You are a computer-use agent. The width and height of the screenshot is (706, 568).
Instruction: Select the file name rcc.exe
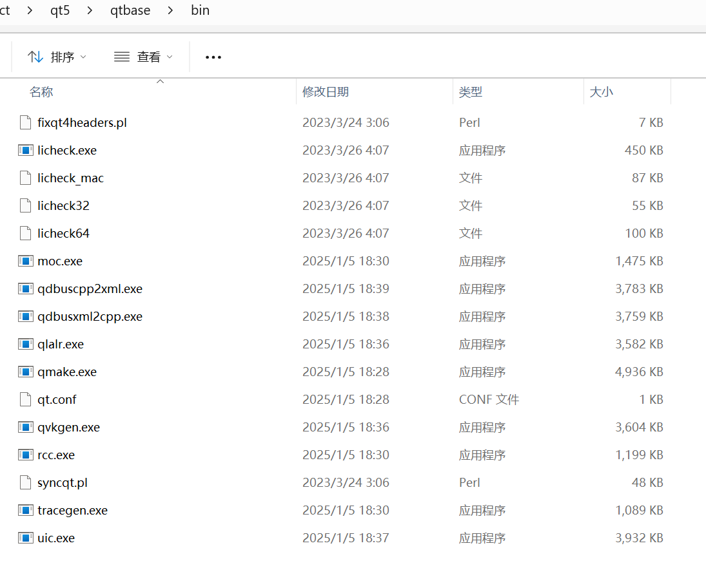56,455
